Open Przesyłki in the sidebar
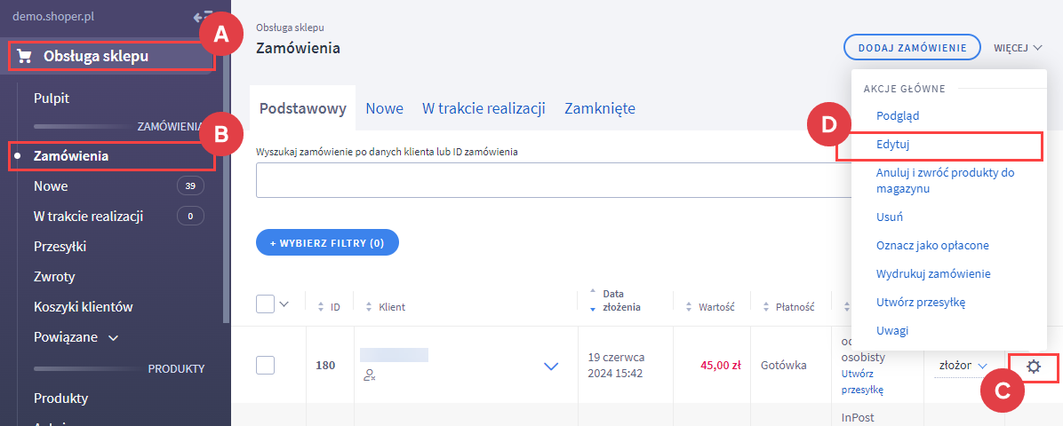 point(60,246)
